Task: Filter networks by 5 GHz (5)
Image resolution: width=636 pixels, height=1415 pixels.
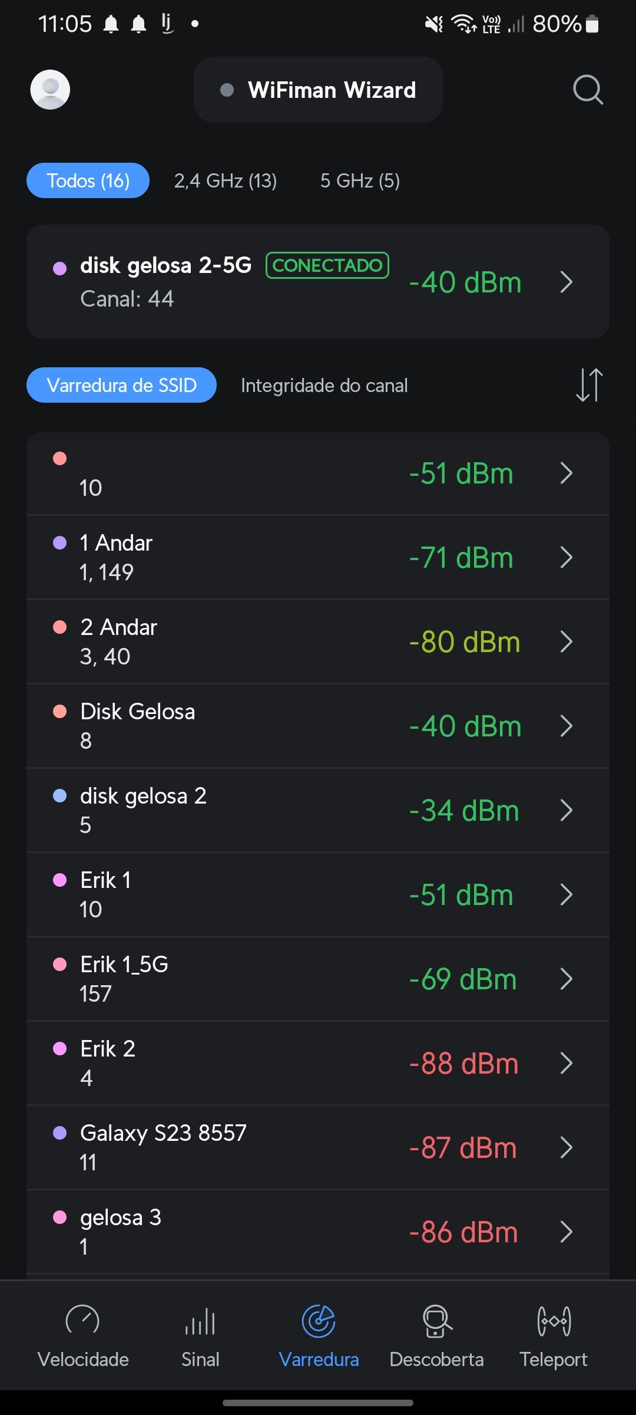Action: [x=360, y=180]
